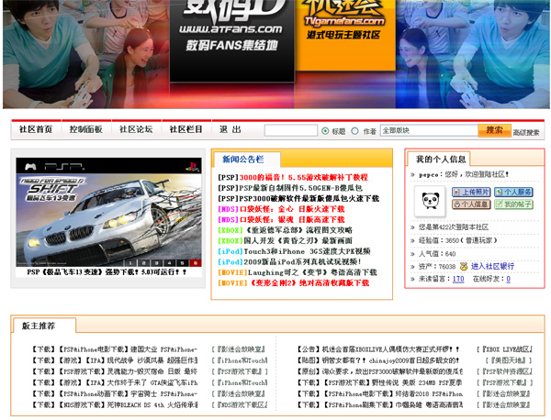Open the XBOX LIVE战区 board link
551x420 pixels.
[x=504, y=349]
